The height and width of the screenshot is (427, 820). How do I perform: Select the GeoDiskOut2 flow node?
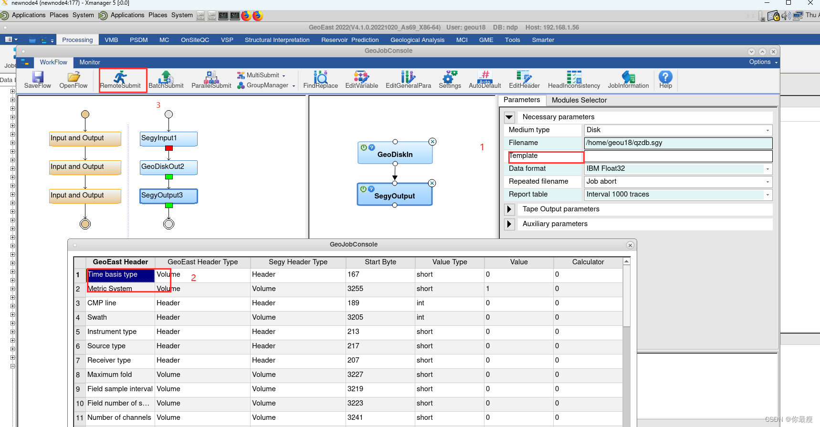[x=168, y=167]
